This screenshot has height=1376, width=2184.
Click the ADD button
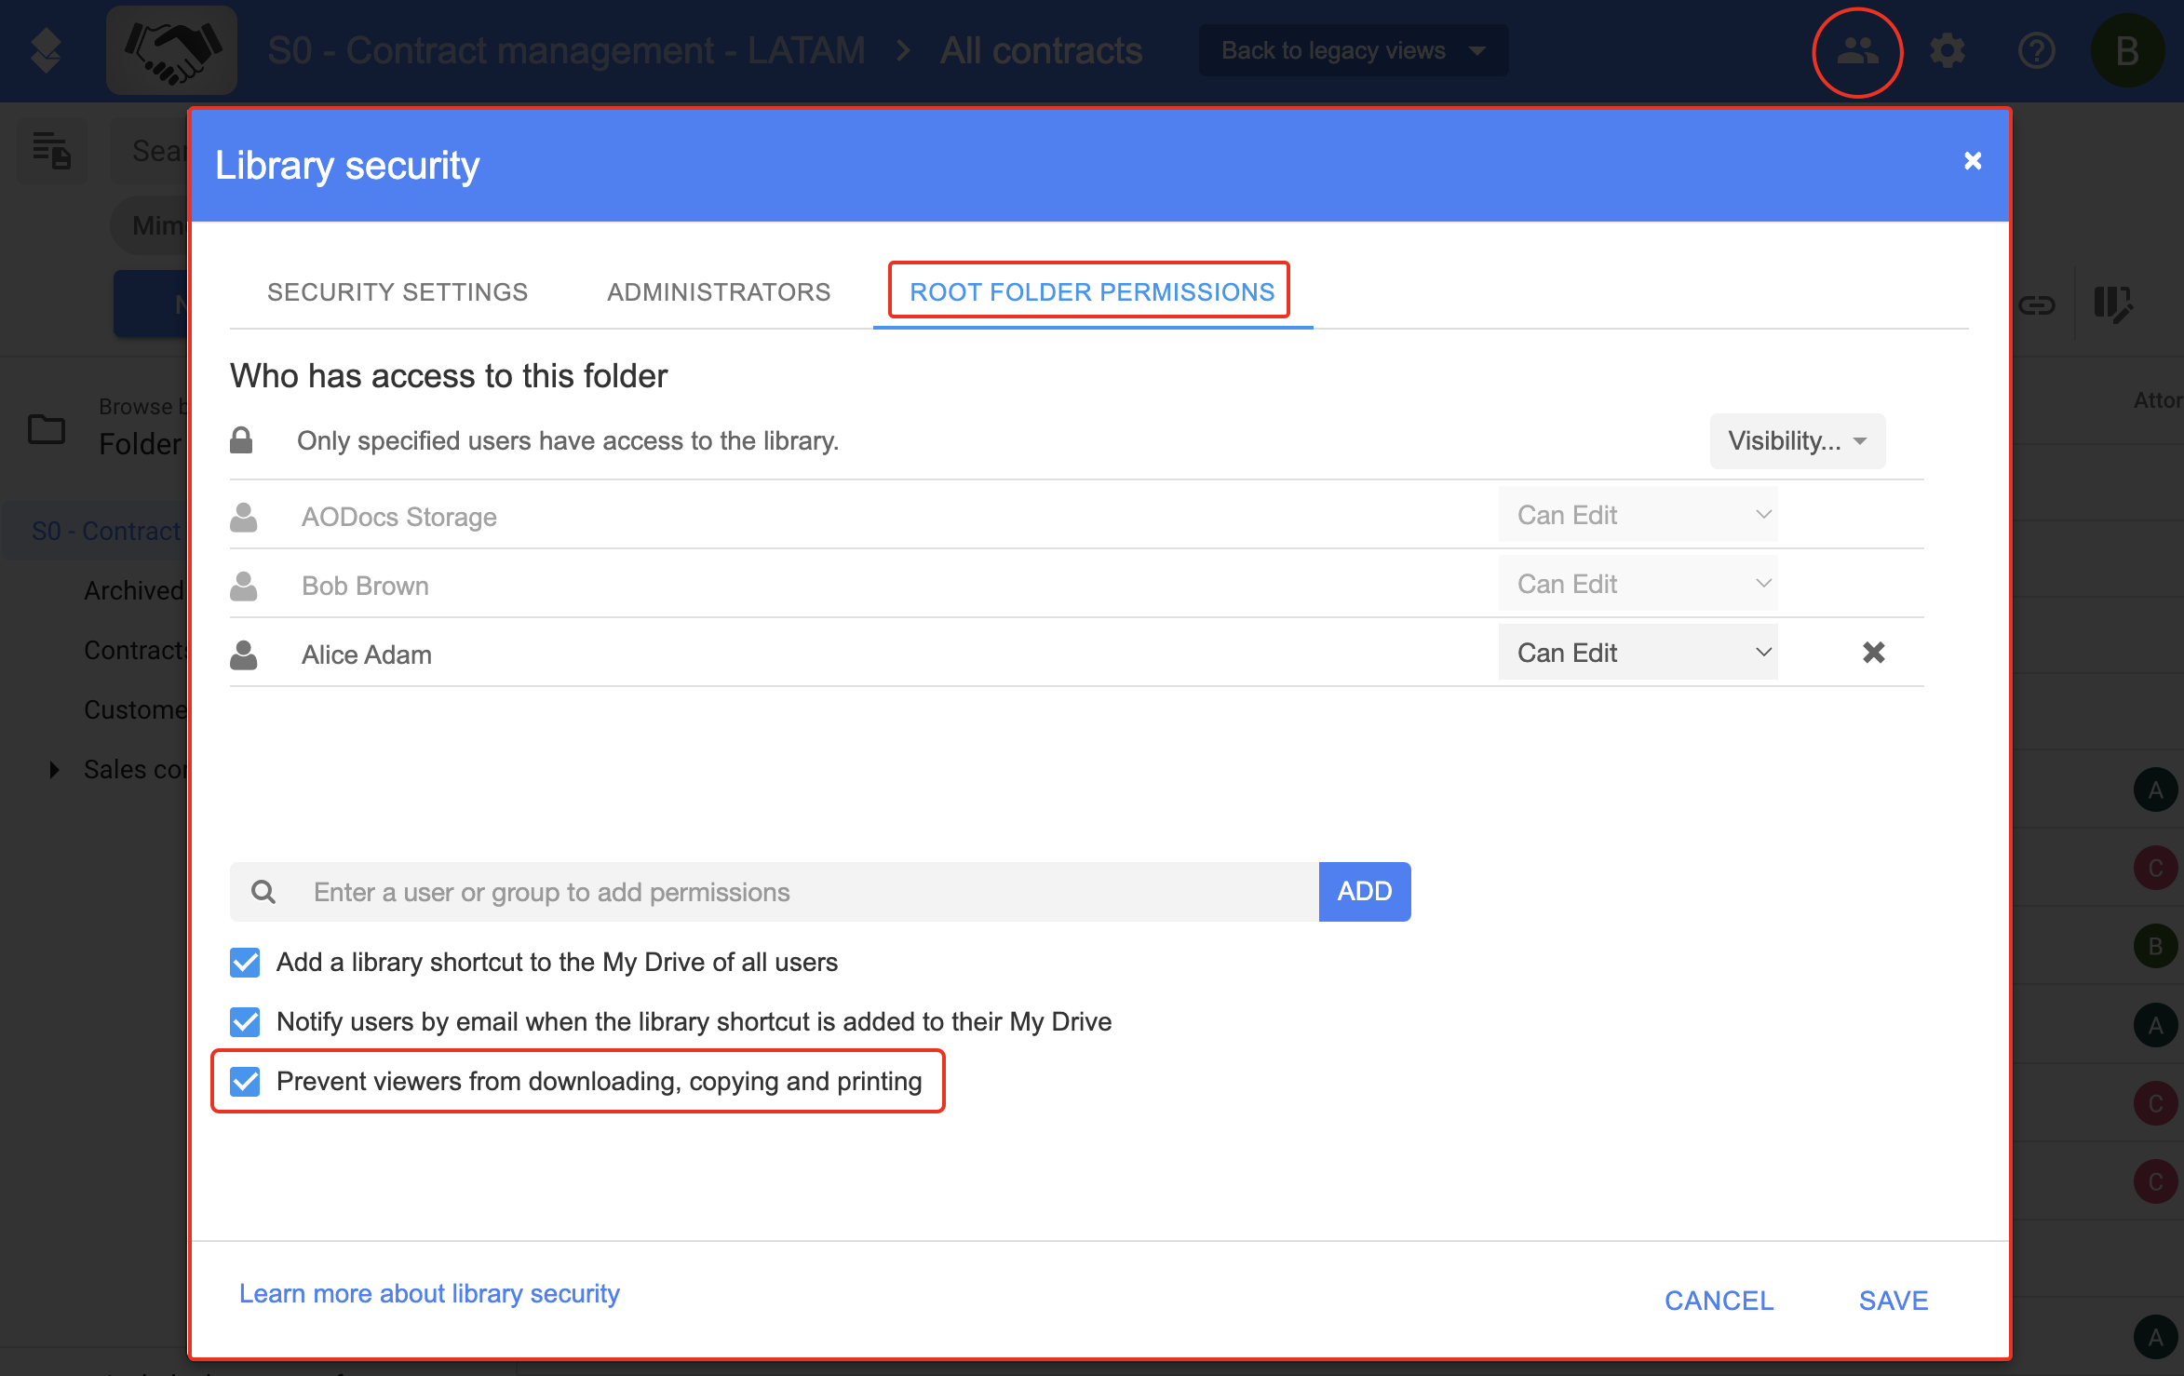pyautogui.click(x=1365, y=892)
